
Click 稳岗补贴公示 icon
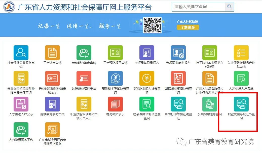click(x=115, y=104)
